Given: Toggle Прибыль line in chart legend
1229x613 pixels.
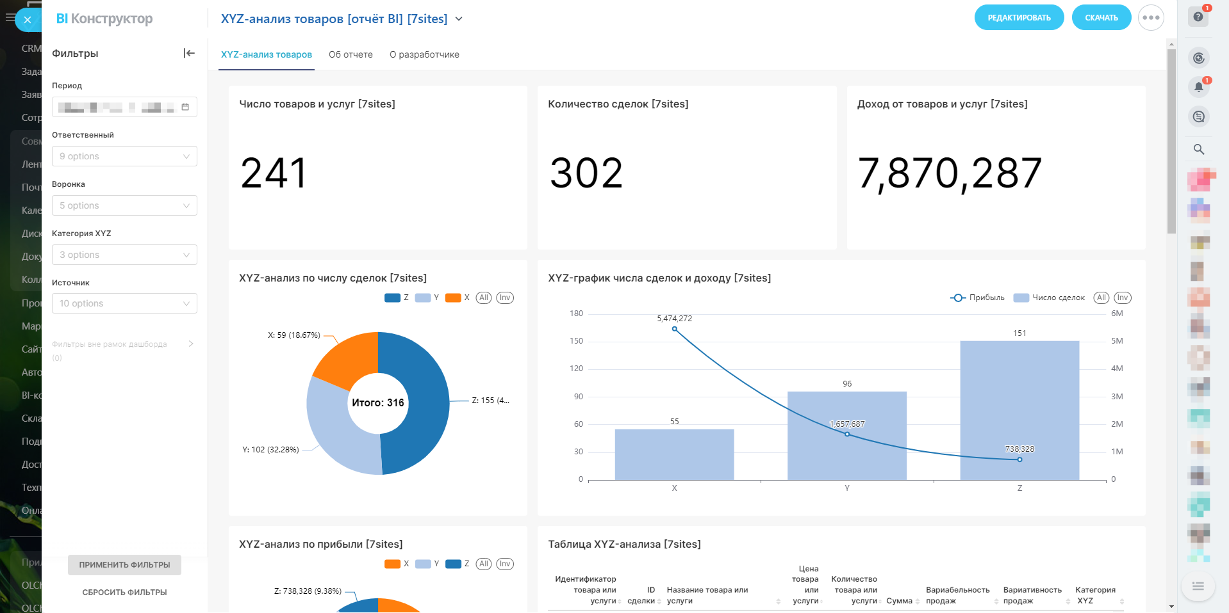Looking at the screenshot, I should click(x=978, y=298).
